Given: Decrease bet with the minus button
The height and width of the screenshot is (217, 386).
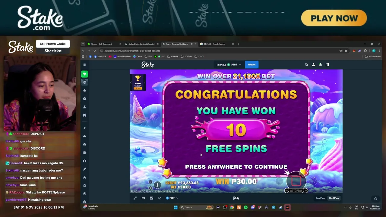Looking at the screenshot, I should point(279,181).
